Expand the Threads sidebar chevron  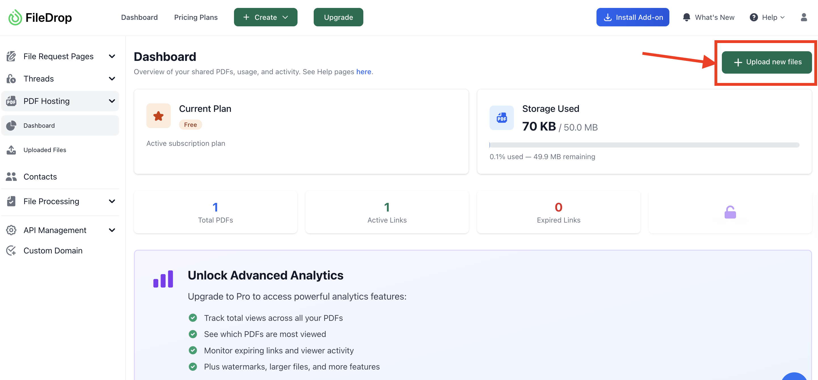[112, 79]
